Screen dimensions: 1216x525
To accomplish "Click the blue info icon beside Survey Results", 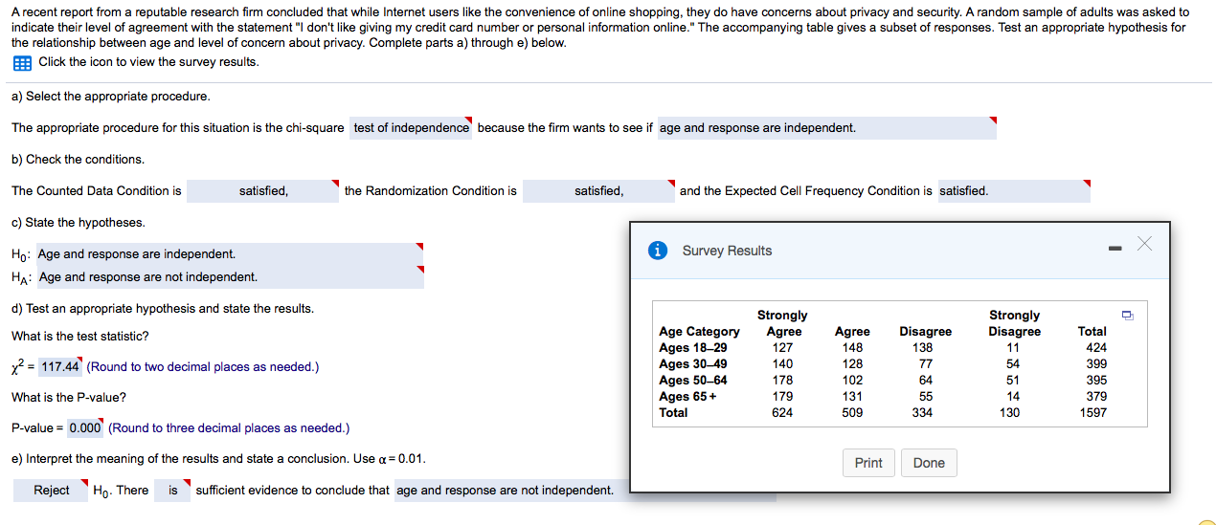I will click(x=658, y=251).
